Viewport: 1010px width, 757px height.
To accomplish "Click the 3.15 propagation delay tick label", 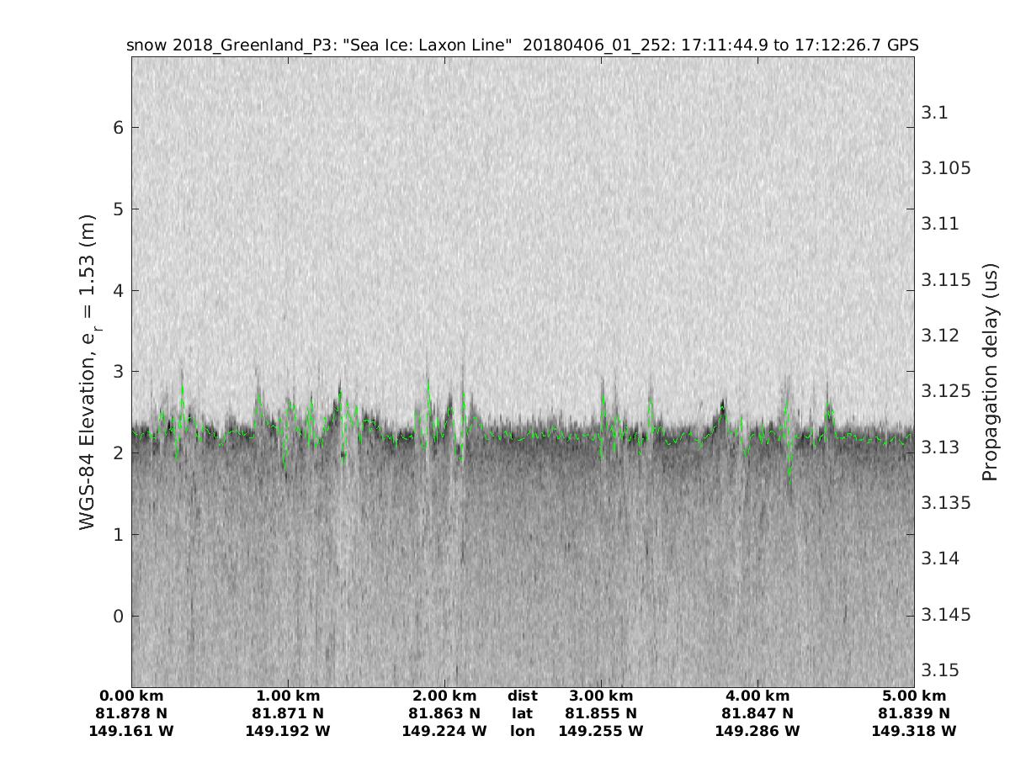I will 940,670.
